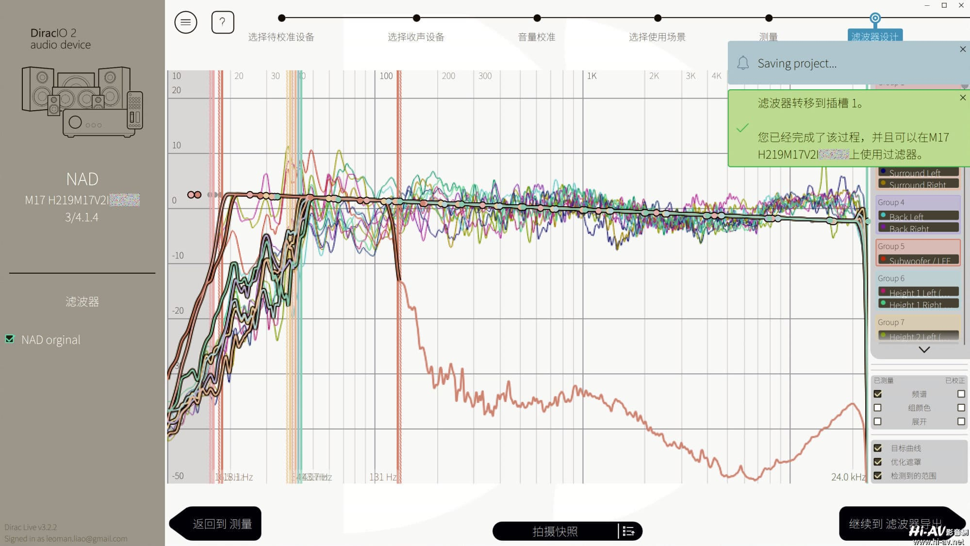
Task: Open the hamburger menu icon
Action: (x=185, y=22)
